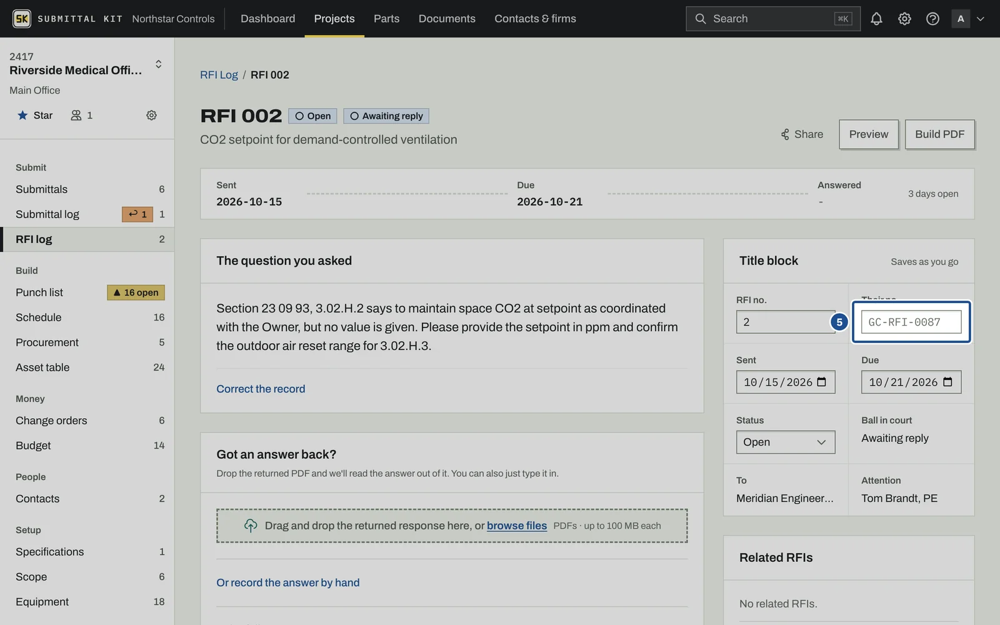Click Or record the answer by hand
This screenshot has height=625, width=1000.
click(x=288, y=582)
